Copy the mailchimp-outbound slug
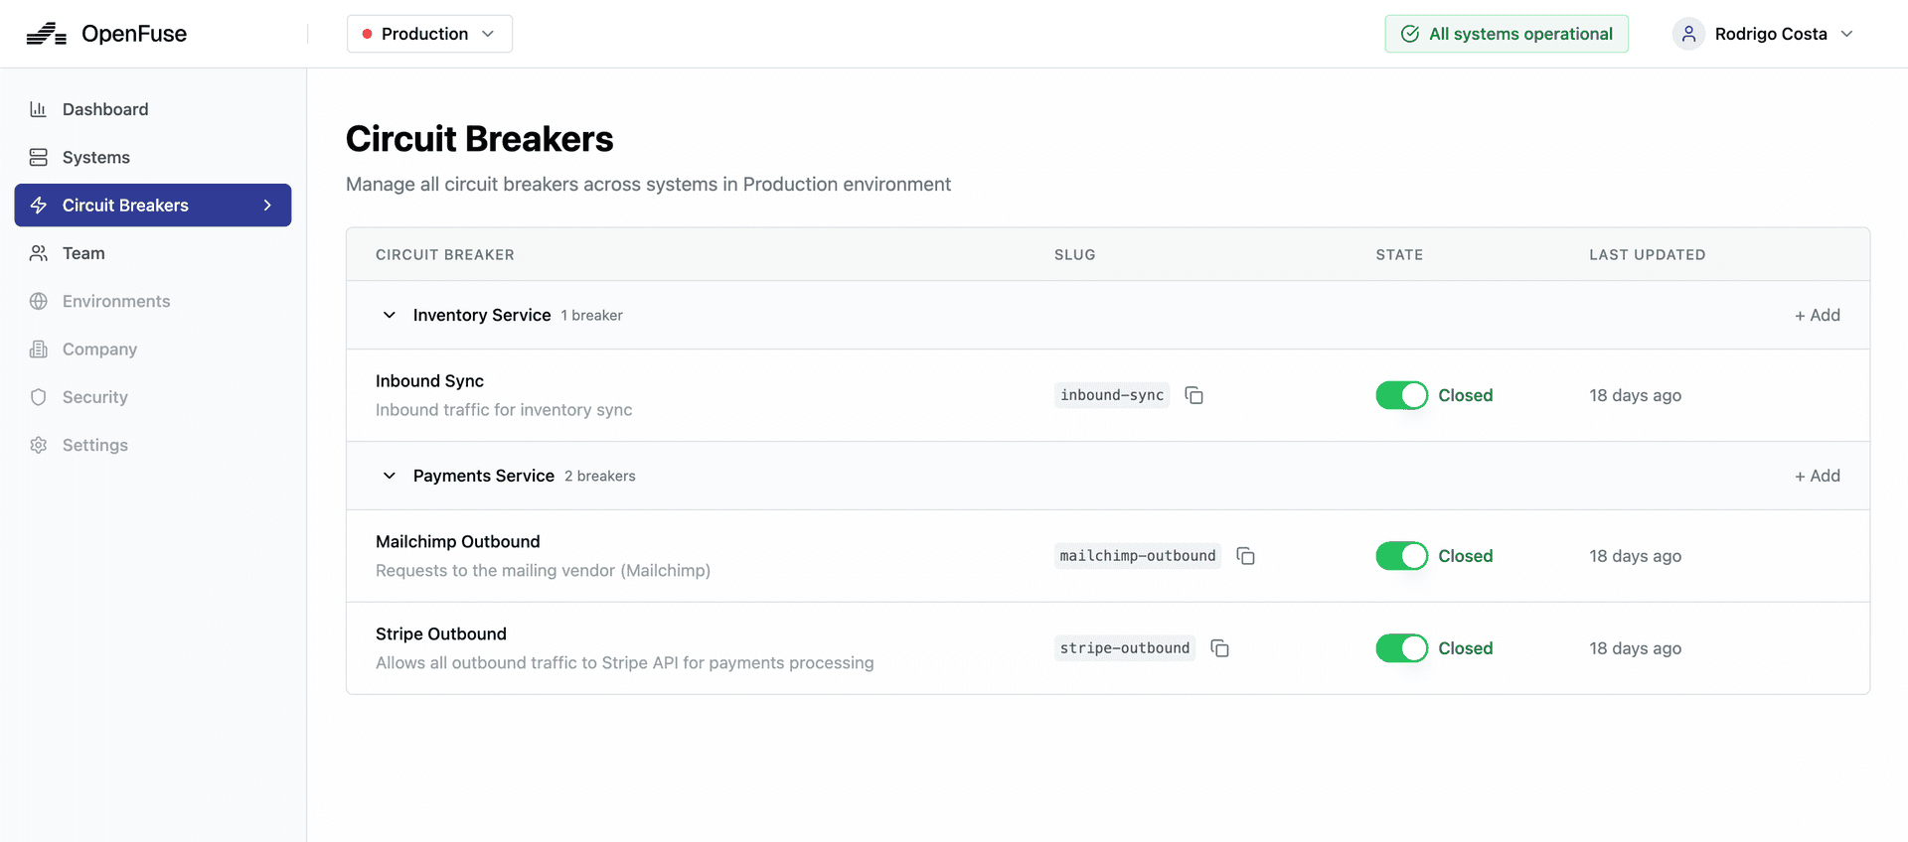 tap(1245, 556)
